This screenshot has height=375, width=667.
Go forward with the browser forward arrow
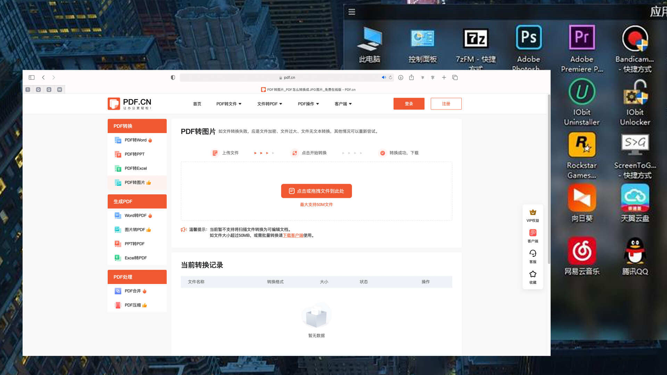[x=53, y=77]
